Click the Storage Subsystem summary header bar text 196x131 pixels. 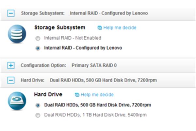click(84, 13)
